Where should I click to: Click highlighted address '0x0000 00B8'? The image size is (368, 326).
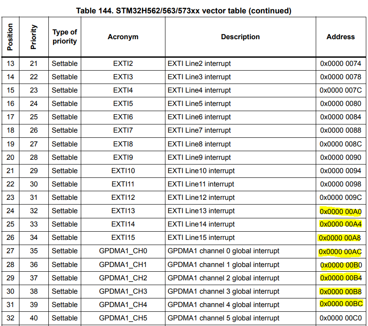click(x=340, y=292)
